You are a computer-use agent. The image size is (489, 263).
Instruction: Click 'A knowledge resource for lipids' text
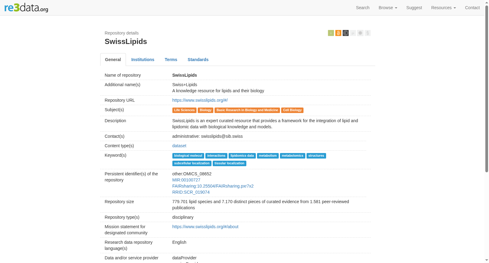218,91
